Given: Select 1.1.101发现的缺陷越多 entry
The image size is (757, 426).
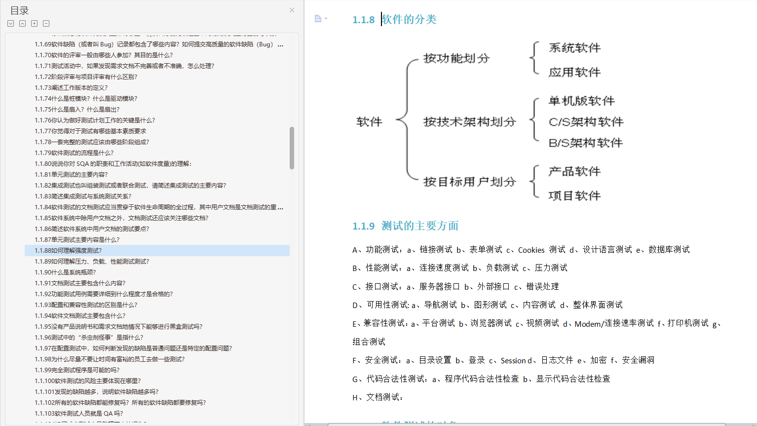Looking at the screenshot, I should point(97,392).
